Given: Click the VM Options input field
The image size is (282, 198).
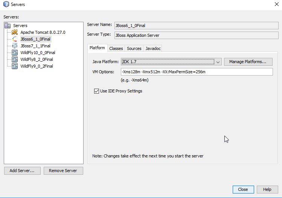Looking at the screenshot, I should [197, 72].
